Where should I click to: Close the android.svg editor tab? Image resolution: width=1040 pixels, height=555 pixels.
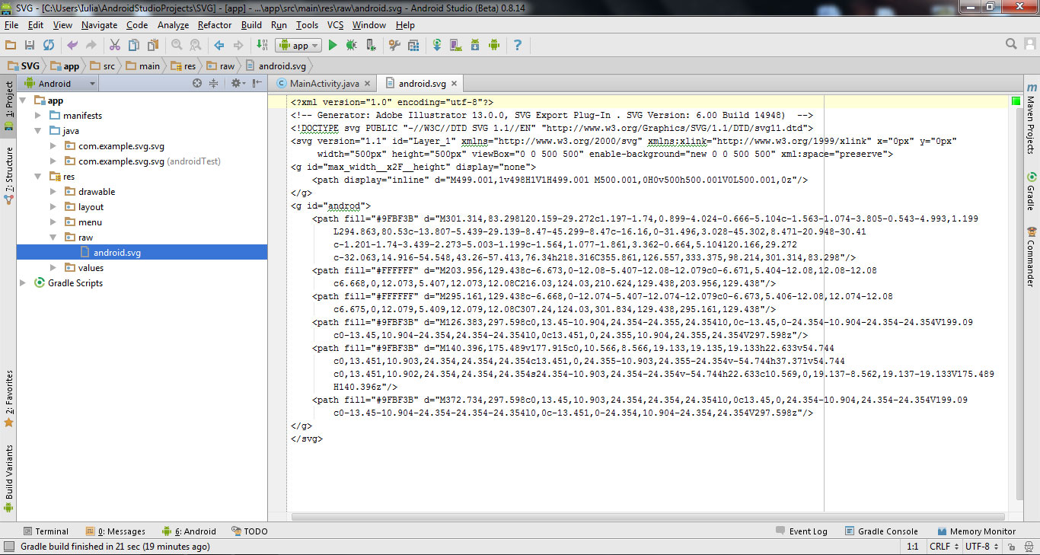pyautogui.click(x=455, y=84)
